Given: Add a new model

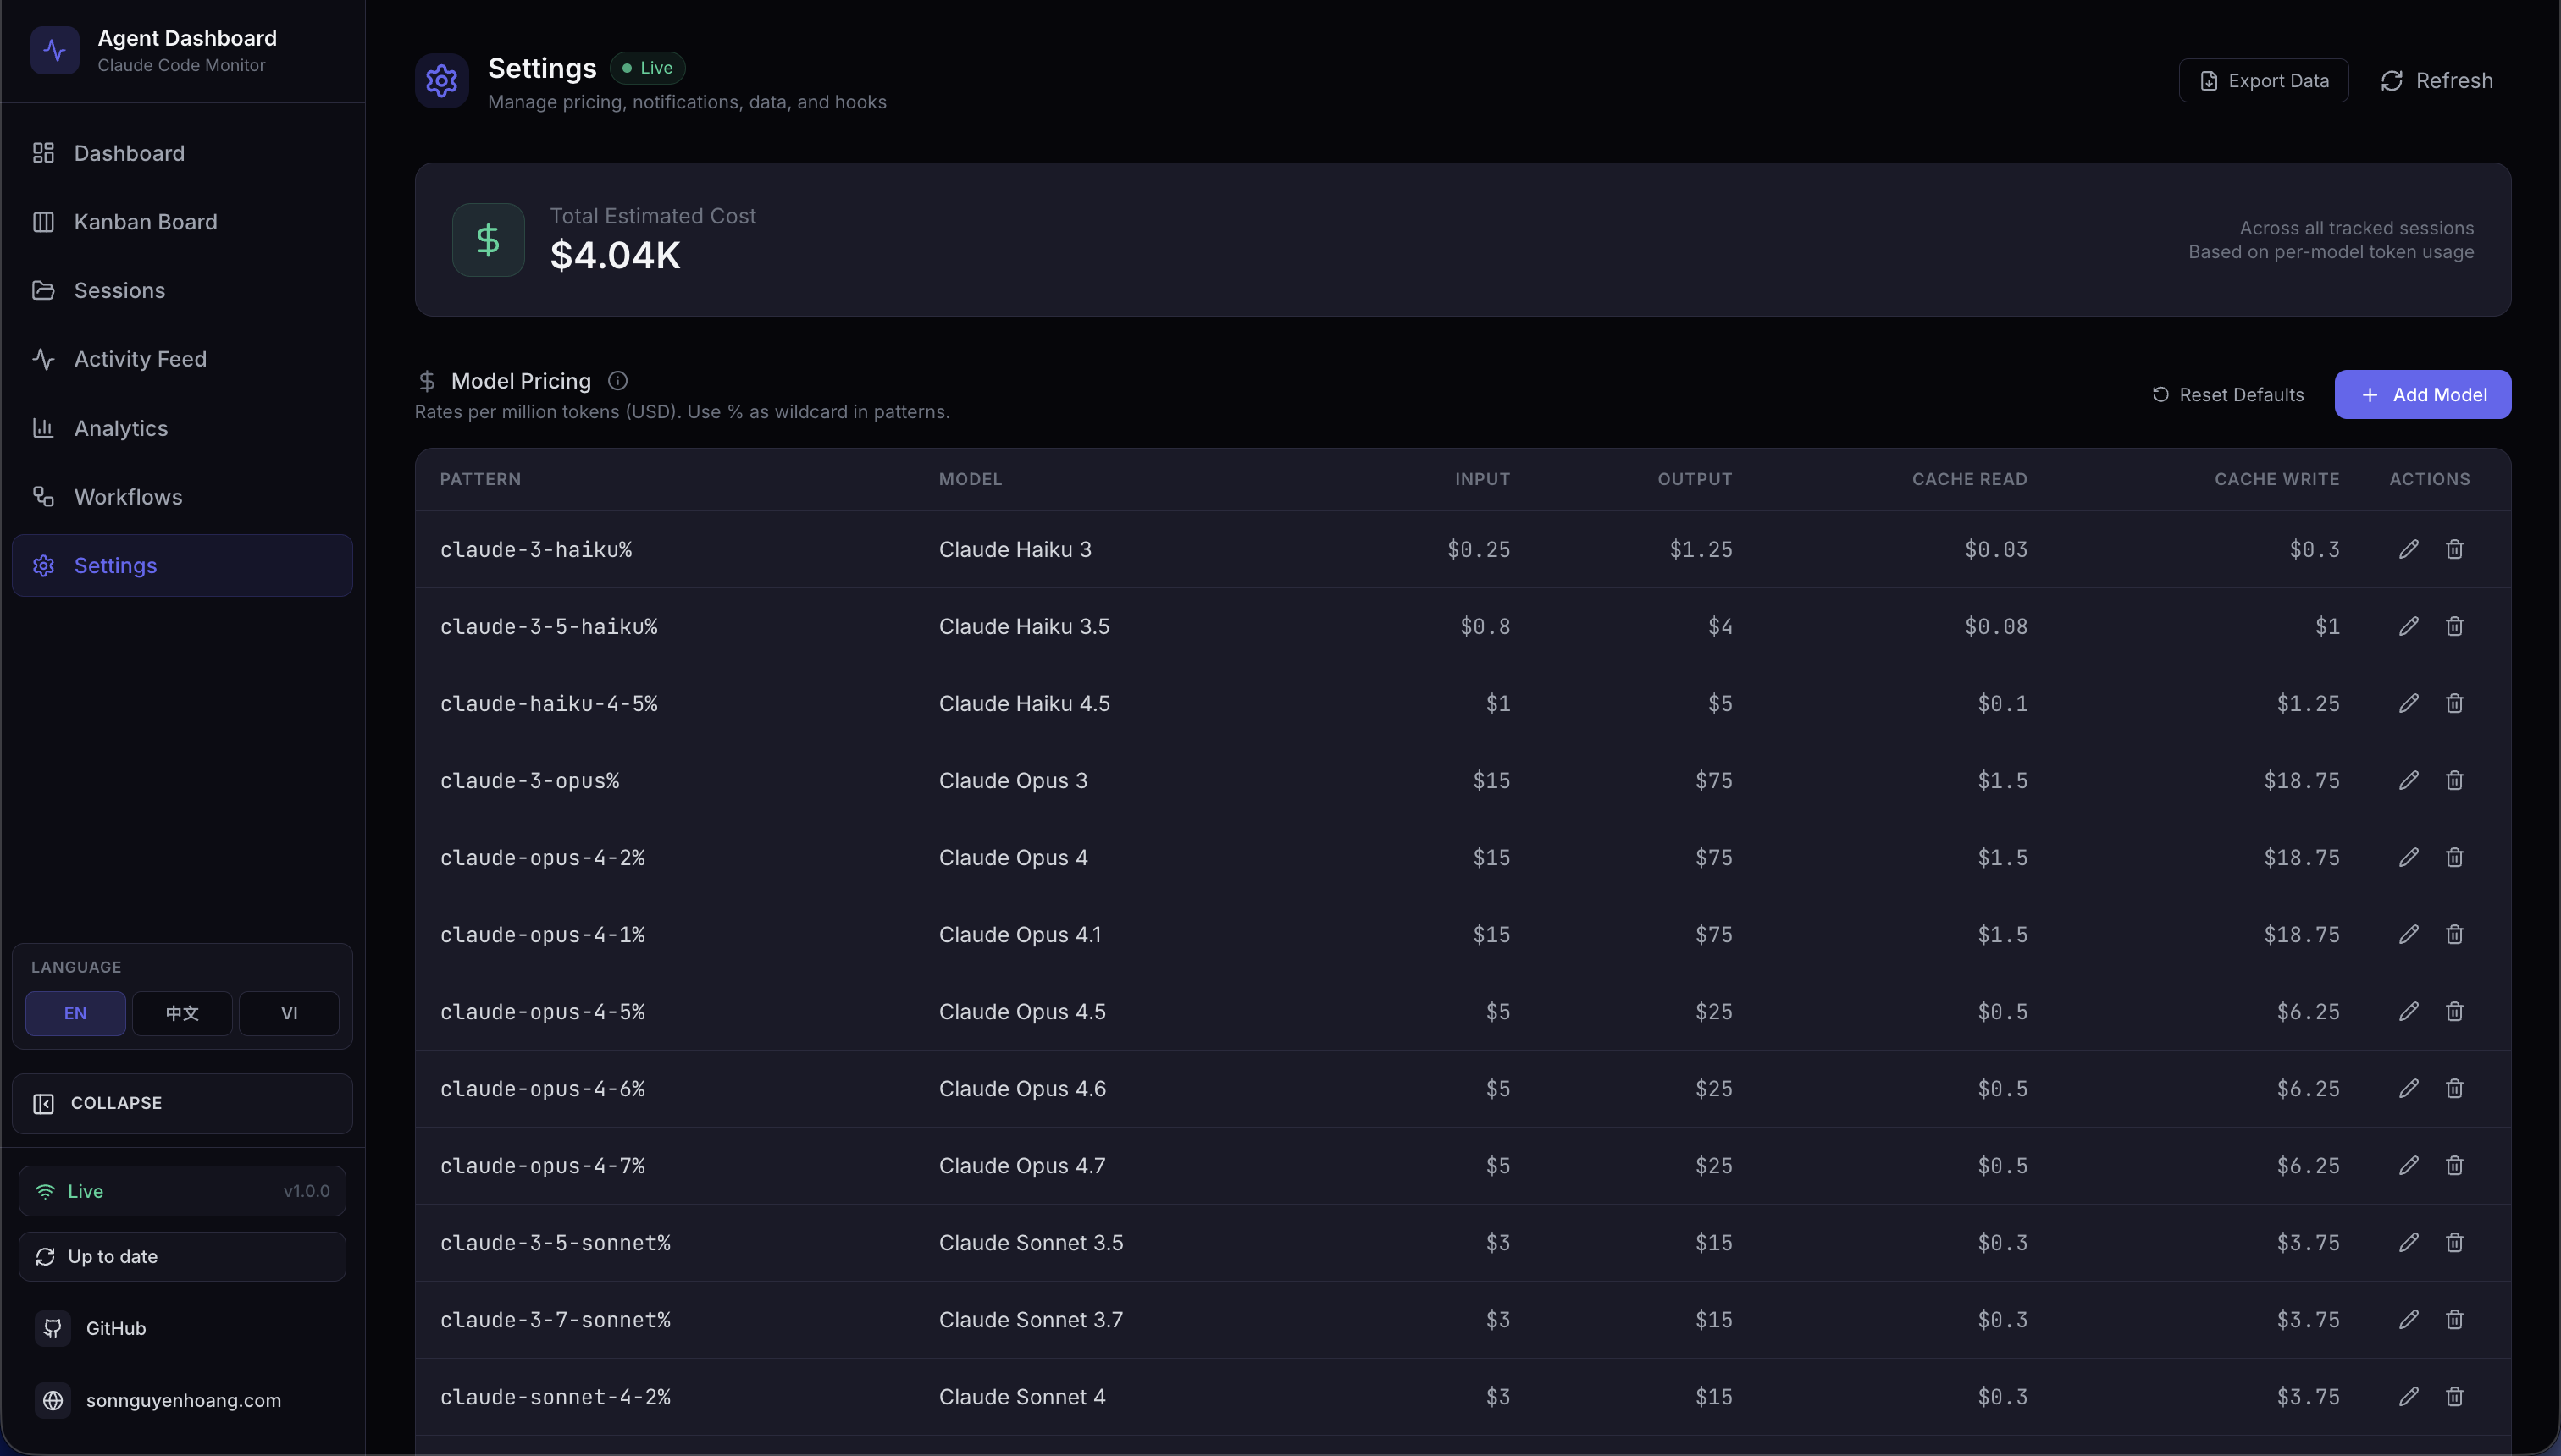Looking at the screenshot, I should [x=2423, y=395].
